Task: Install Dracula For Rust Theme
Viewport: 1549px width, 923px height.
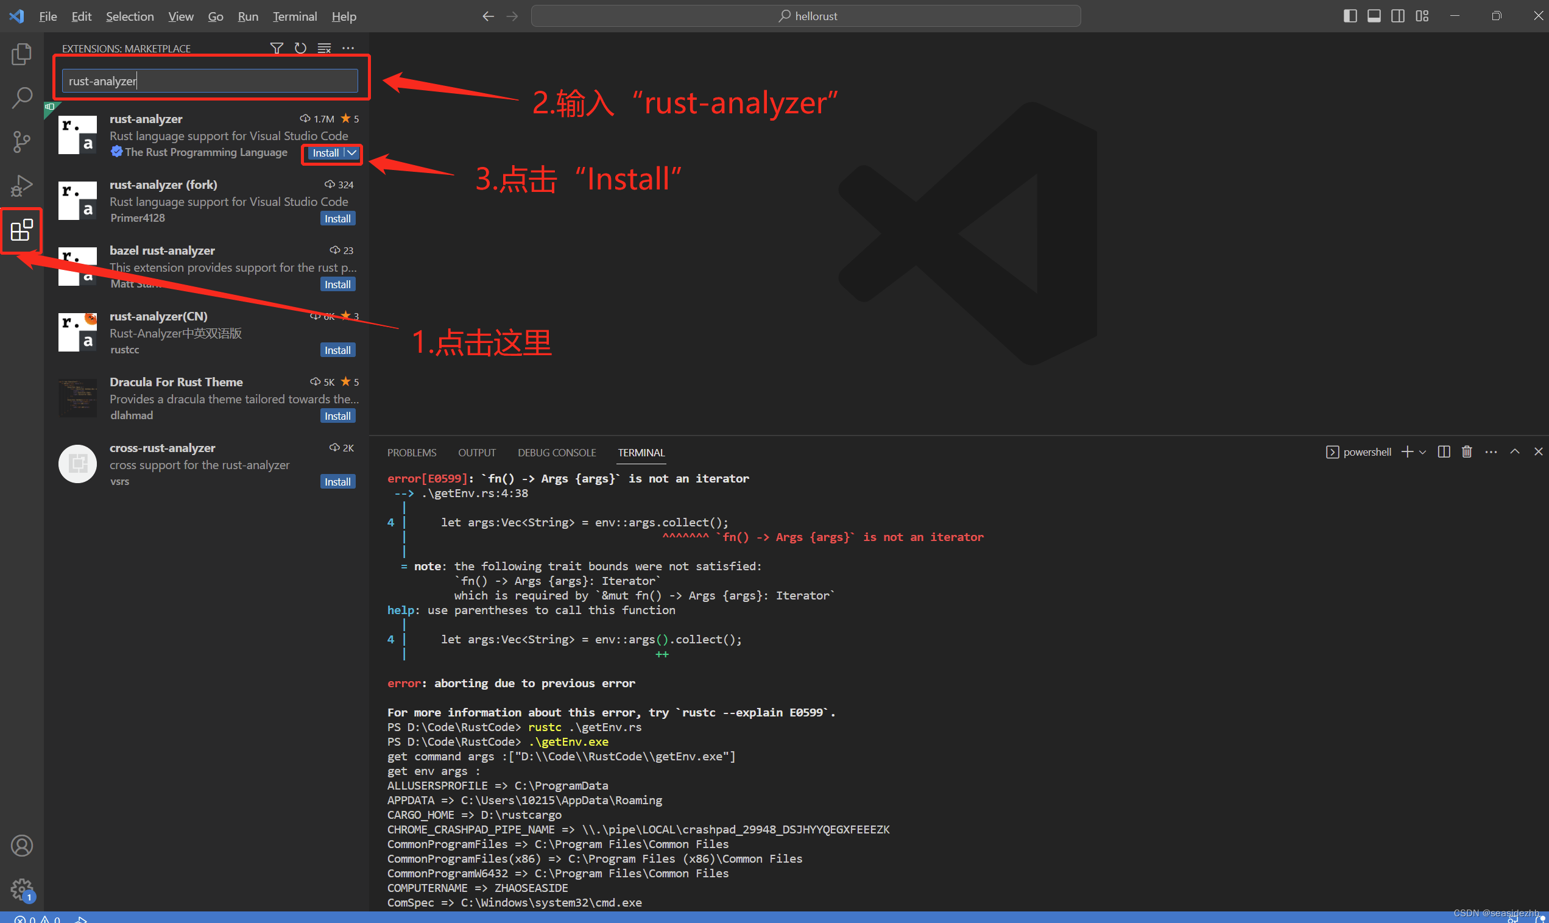Action: pos(337,417)
